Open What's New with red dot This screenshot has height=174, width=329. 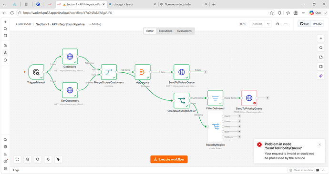(5, 161)
